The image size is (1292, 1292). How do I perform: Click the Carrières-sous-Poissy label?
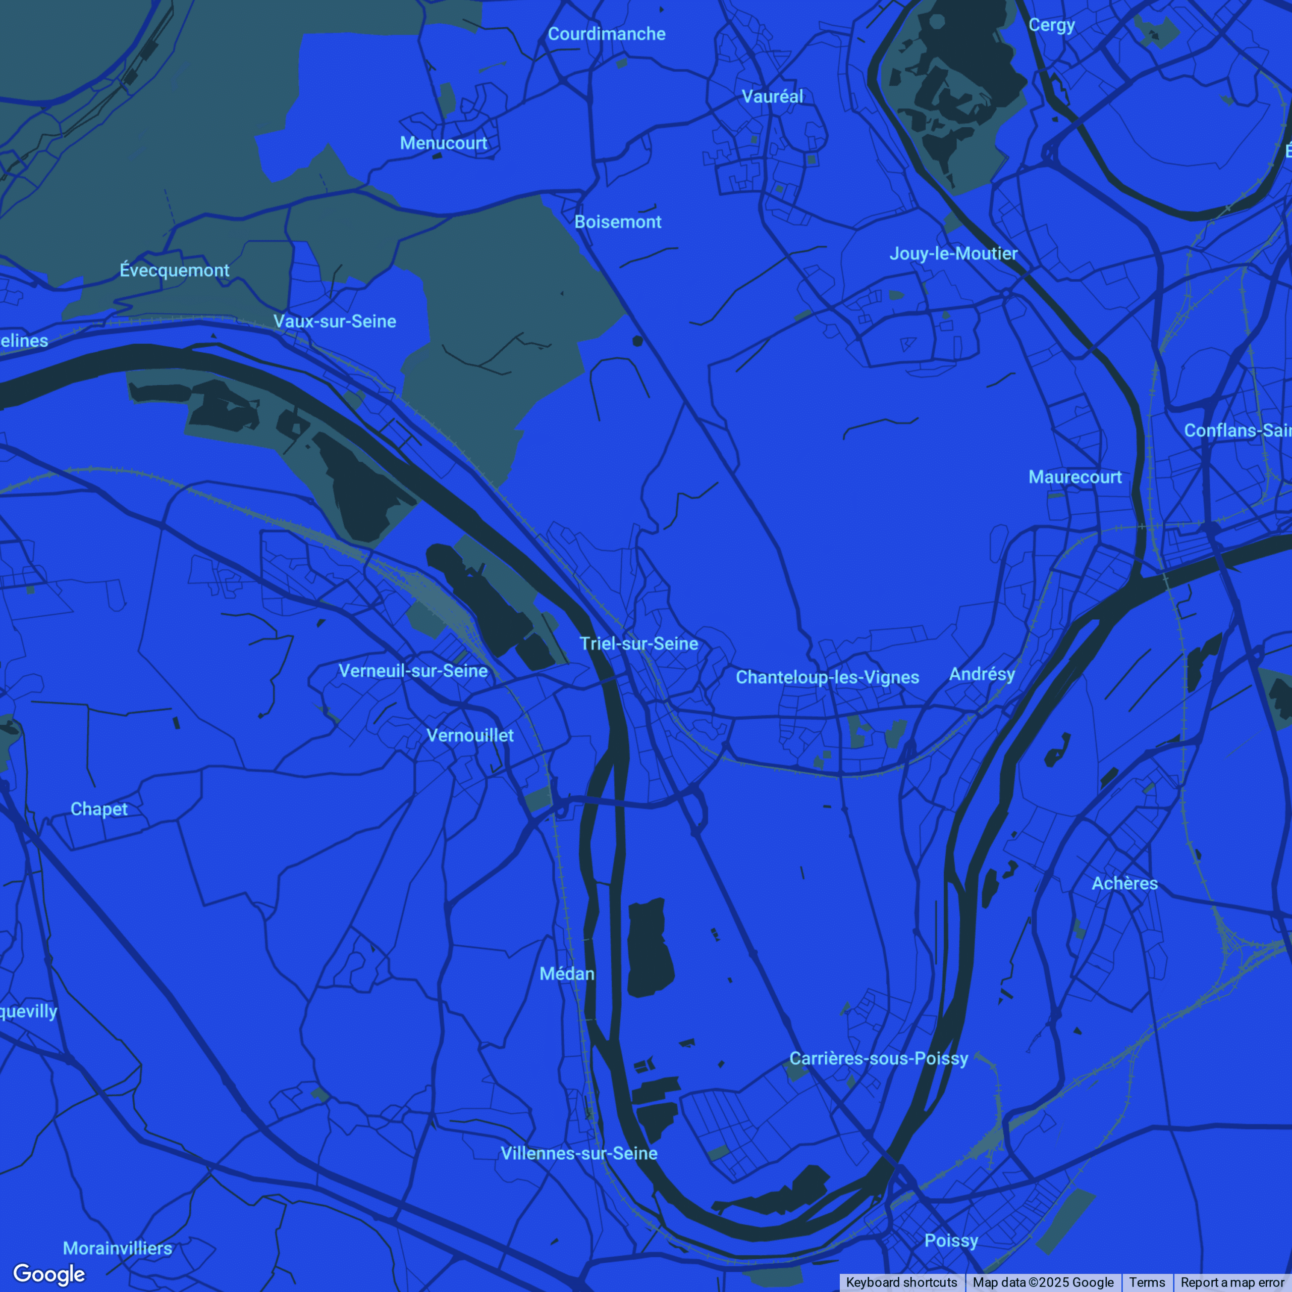(x=879, y=1059)
